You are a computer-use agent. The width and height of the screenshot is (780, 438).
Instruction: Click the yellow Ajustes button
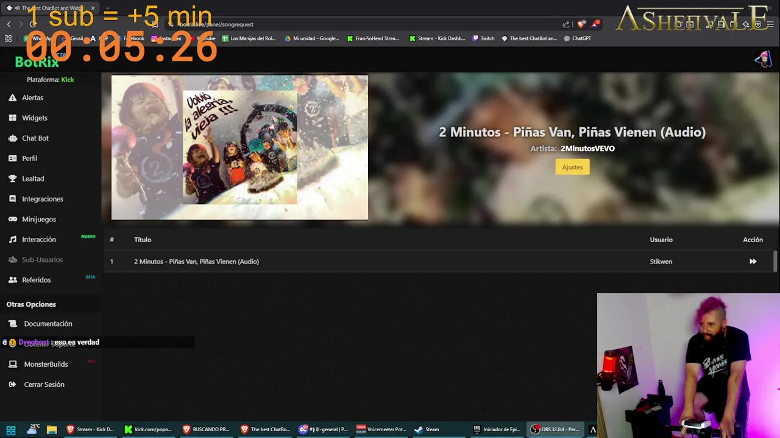[x=572, y=167]
